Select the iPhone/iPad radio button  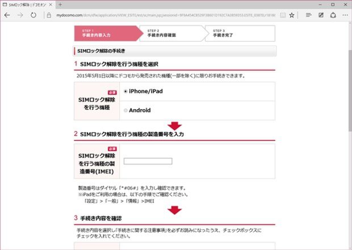[125, 91]
